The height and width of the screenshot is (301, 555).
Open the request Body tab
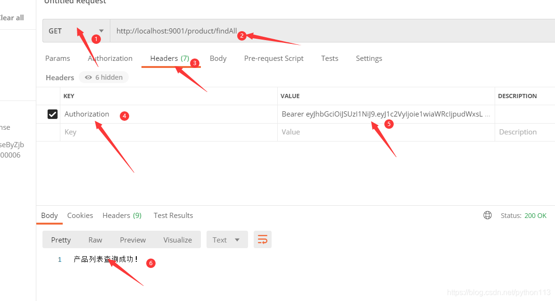(x=218, y=59)
